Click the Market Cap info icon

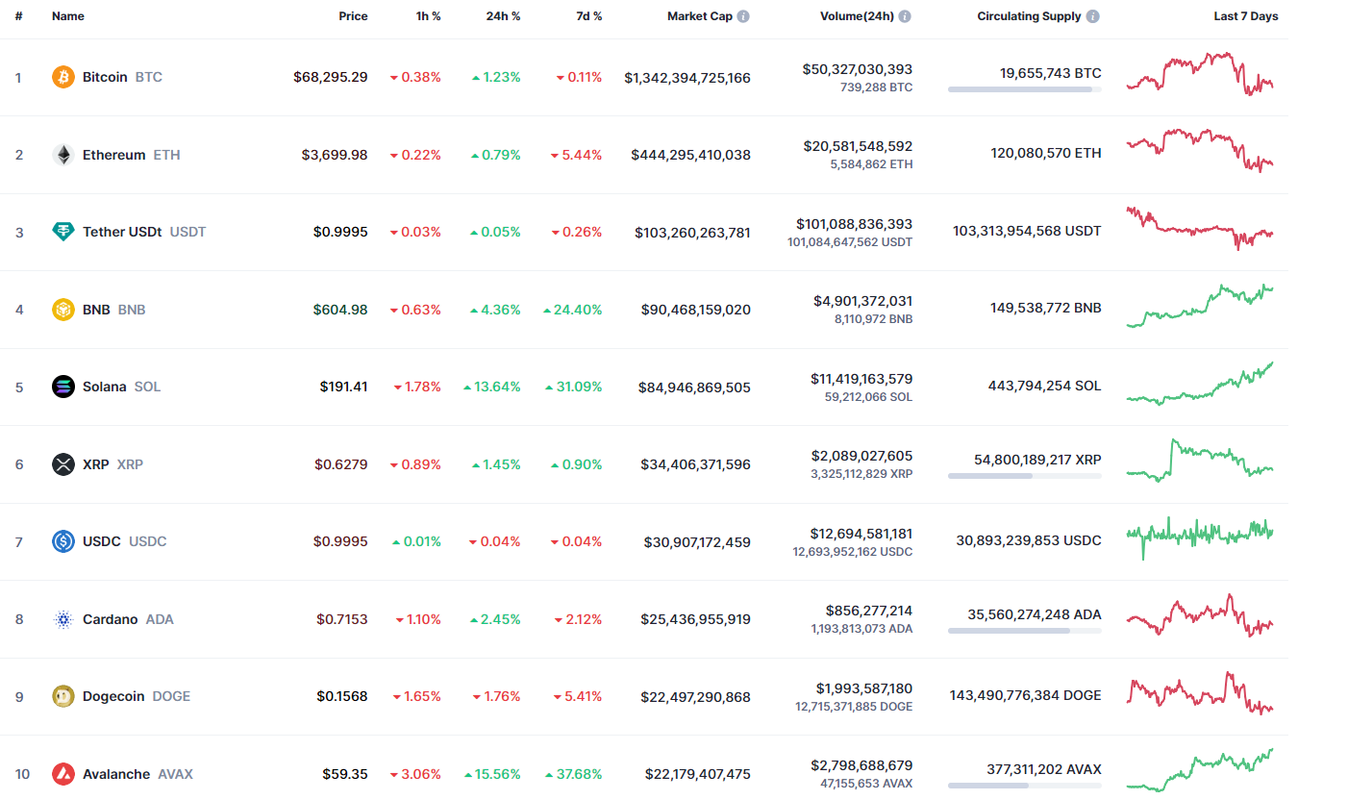(743, 16)
